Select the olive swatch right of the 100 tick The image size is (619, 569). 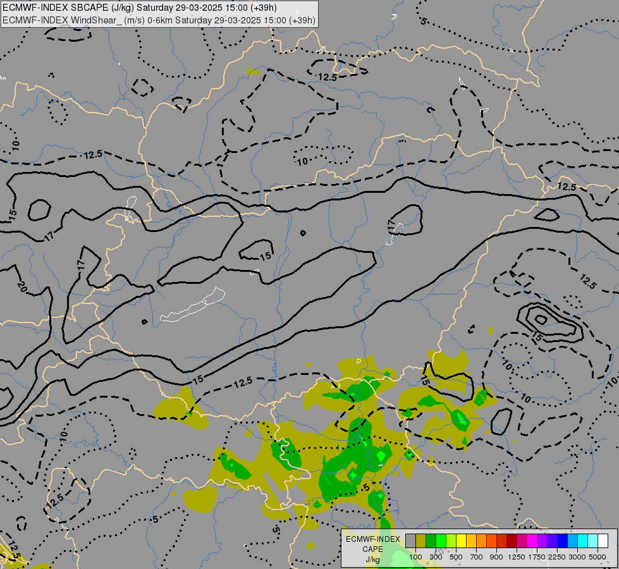(421, 541)
